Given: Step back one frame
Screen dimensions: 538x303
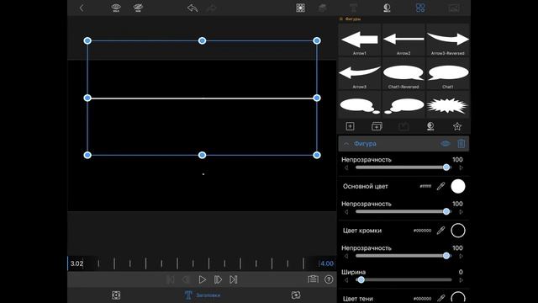Looking at the screenshot, I should point(187,279).
